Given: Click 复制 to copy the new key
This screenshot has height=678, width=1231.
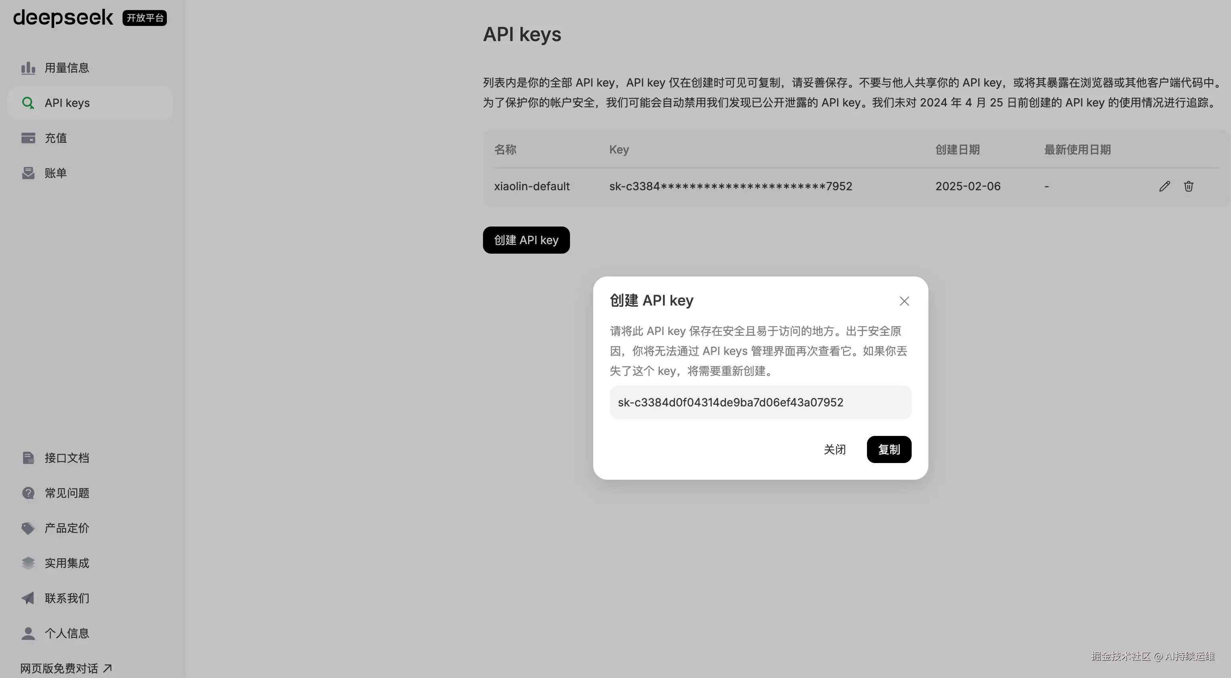Looking at the screenshot, I should point(889,449).
